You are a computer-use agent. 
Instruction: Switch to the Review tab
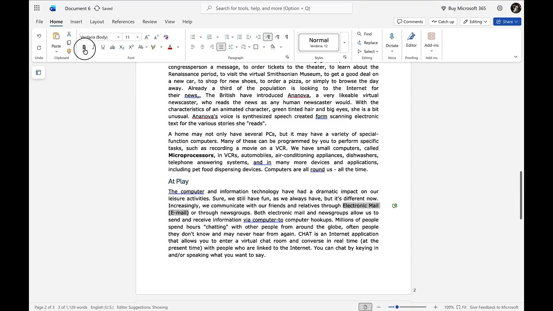[149, 22]
